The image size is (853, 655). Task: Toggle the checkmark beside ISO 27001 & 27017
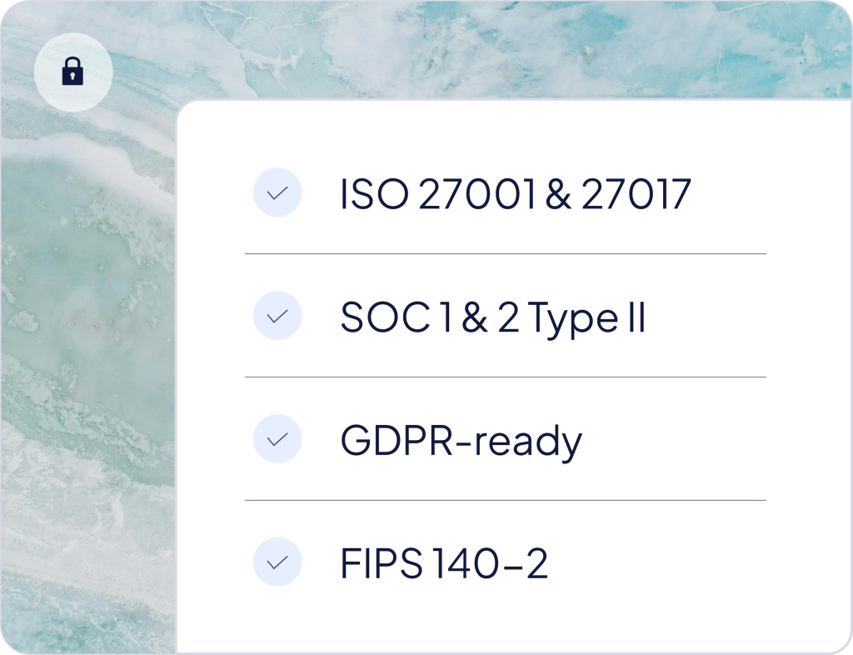(x=277, y=193)
